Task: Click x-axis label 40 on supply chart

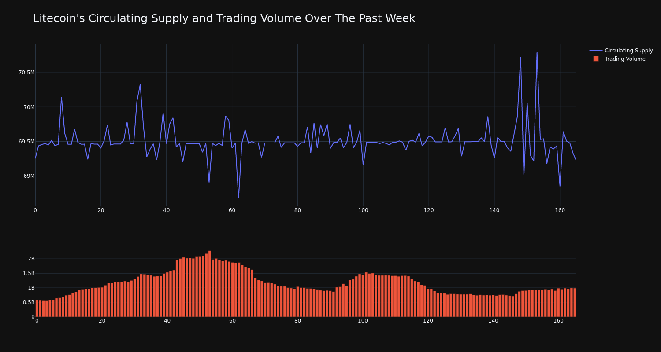Action: tap(166, 210)
